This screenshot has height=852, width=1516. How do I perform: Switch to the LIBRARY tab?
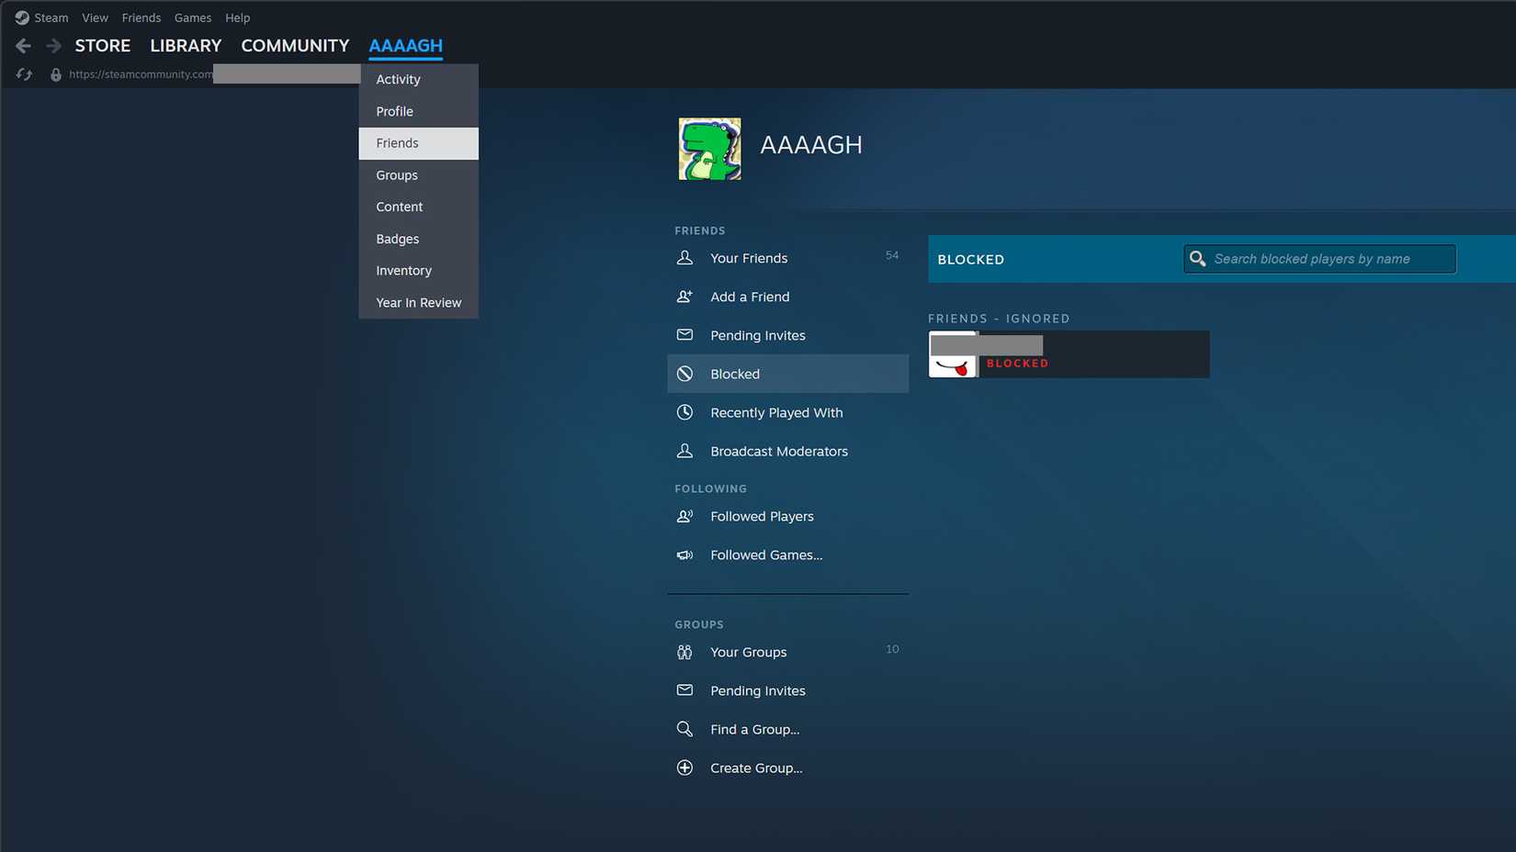(x=185, y=45)
